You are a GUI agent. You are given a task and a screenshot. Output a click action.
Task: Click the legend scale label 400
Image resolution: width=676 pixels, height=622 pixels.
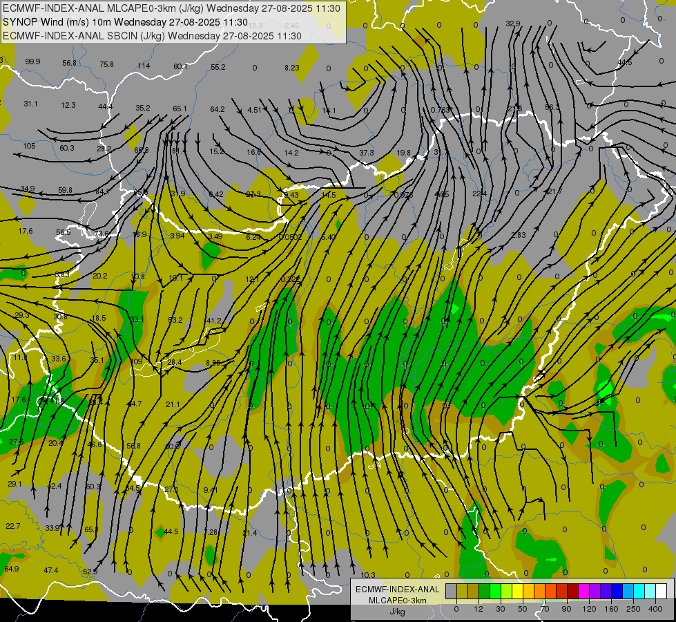pyautogui.click(x=655, y=609)
